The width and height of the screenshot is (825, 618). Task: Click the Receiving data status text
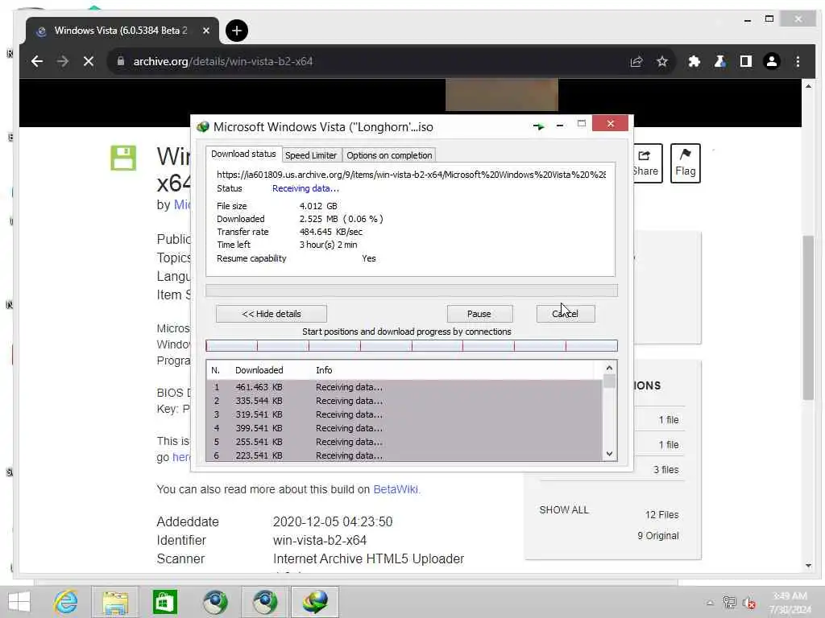click(x=305, y=188)
